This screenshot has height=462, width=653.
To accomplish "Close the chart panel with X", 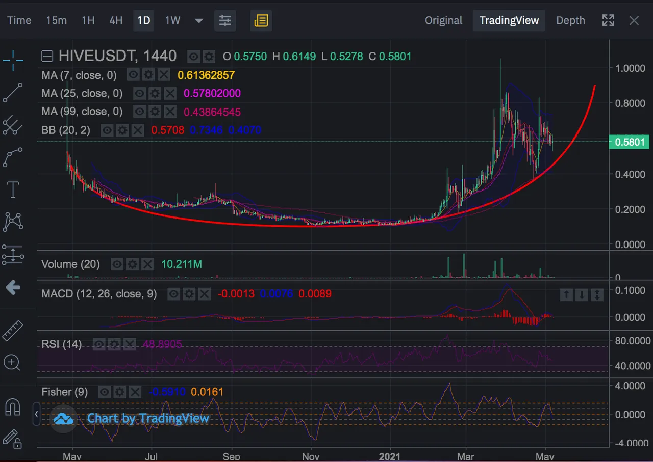I will click(634, 20).
